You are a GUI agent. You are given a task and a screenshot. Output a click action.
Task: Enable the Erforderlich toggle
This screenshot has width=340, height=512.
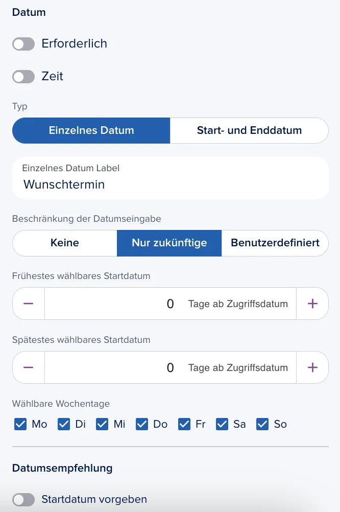click(23, 44)
